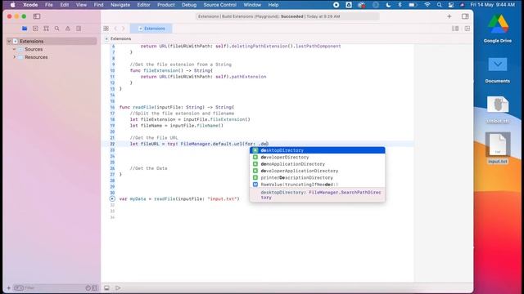Open the related items grid icon
Viewport: 524px width, 294px height.
pos(106,29)
